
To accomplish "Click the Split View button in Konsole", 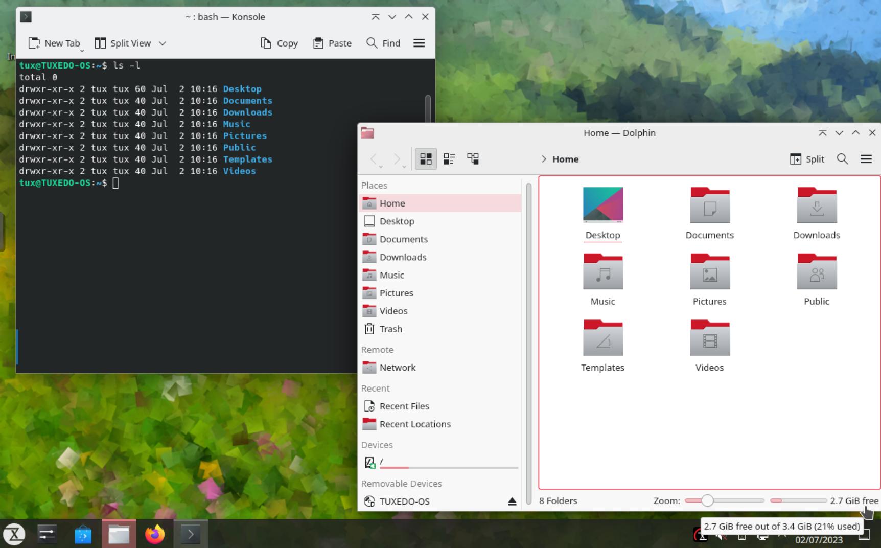I will point(123,43).
